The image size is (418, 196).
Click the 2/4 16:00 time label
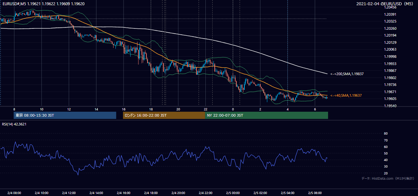pos(124,193)
